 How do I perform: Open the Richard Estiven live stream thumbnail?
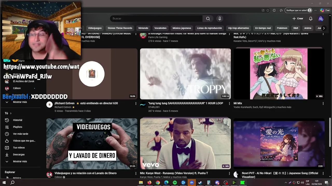point(92,74)
